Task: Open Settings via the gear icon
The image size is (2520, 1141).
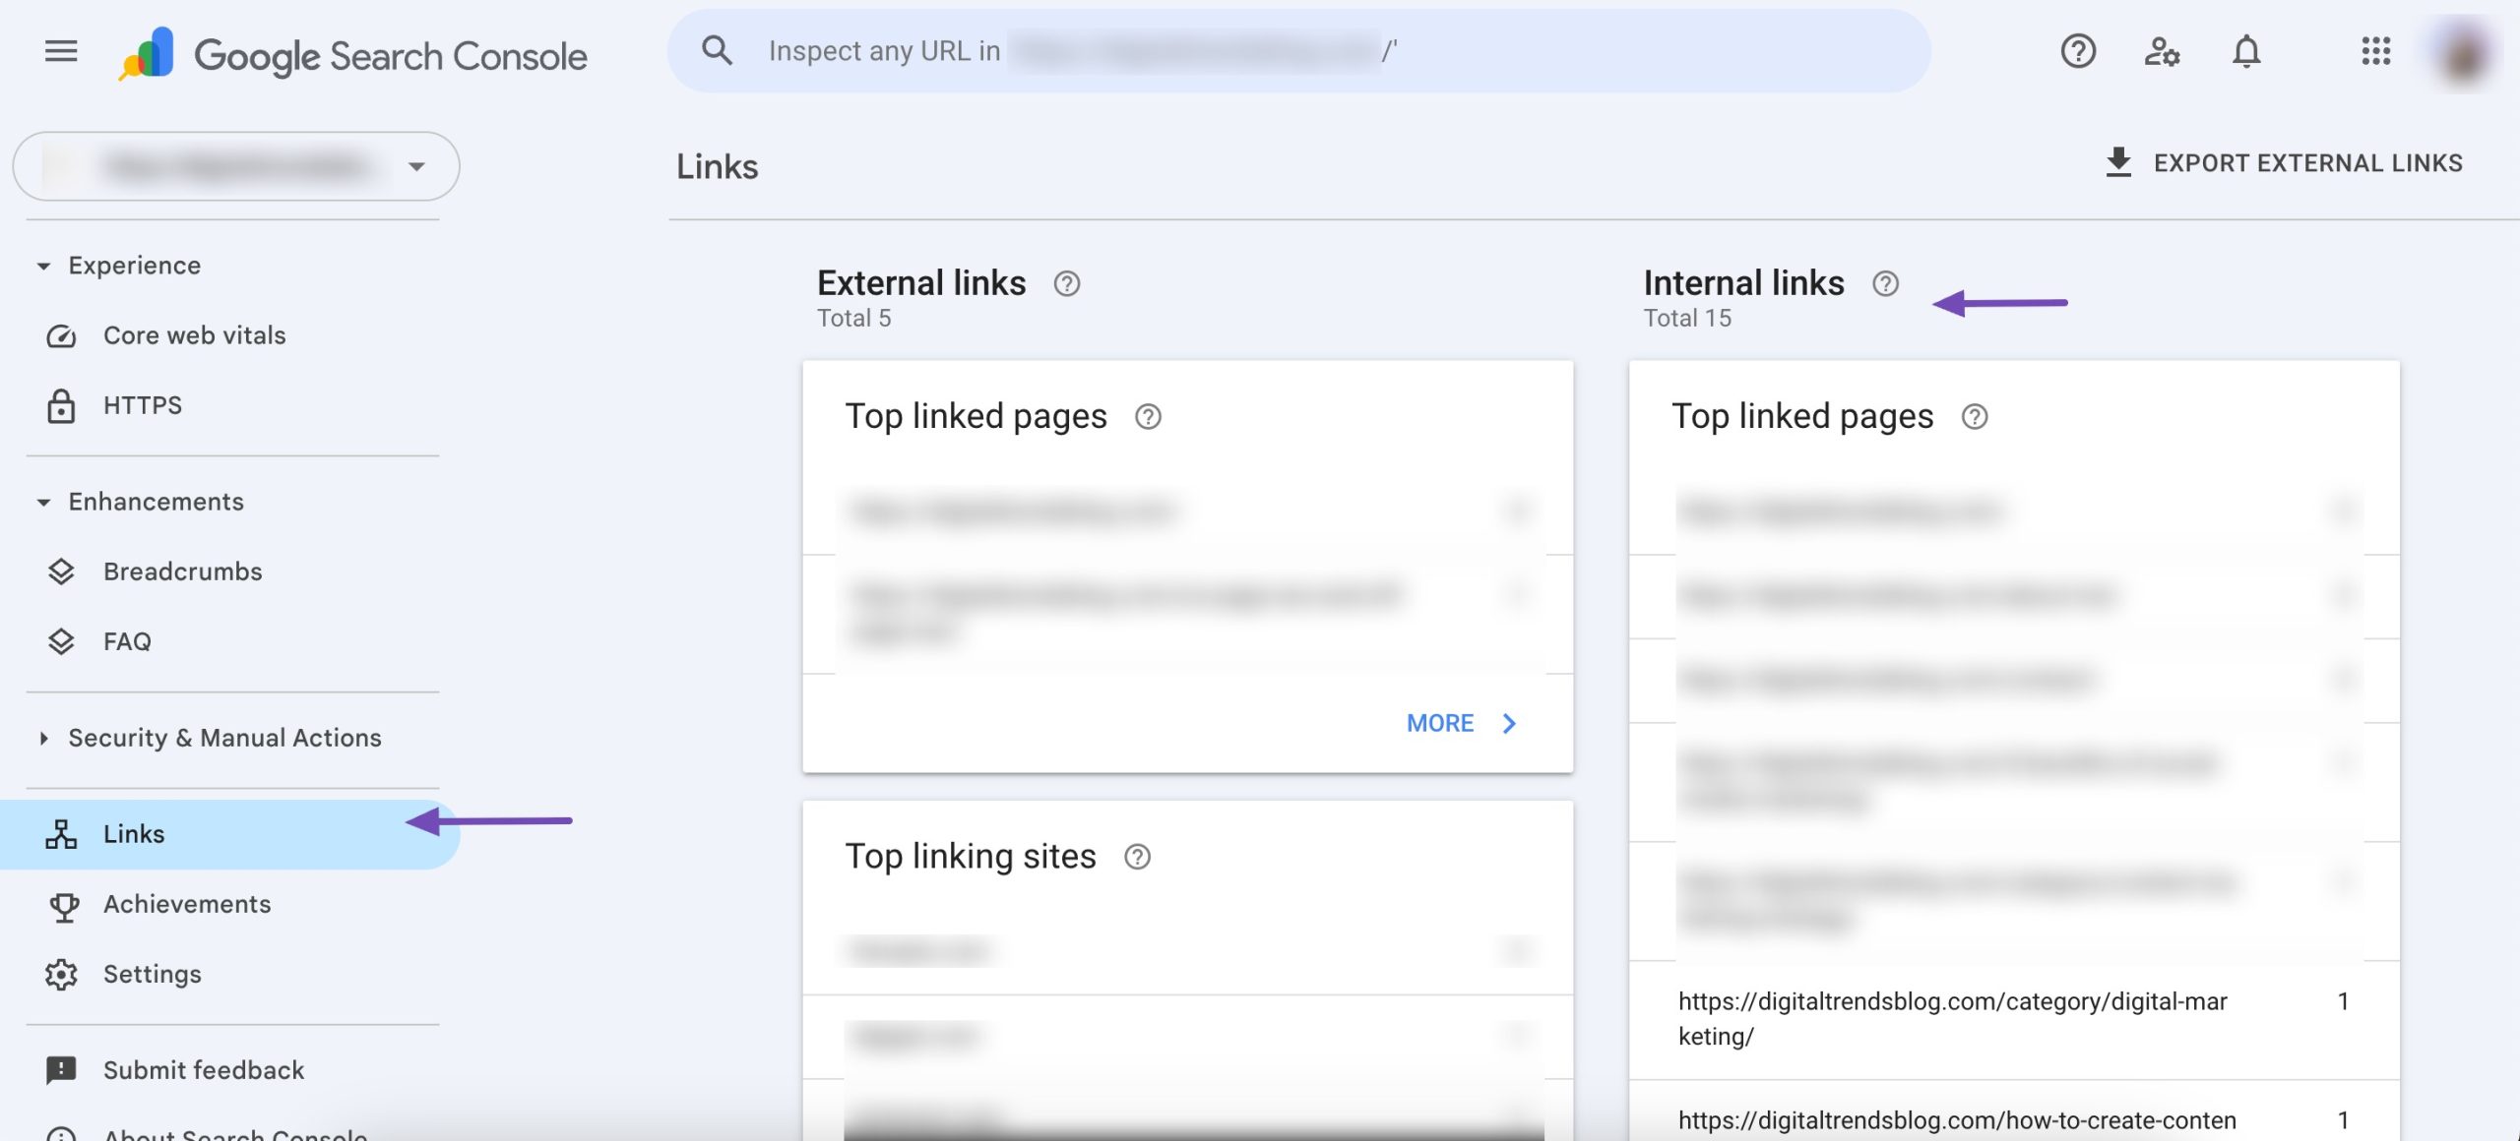Action: pos(62,974)
